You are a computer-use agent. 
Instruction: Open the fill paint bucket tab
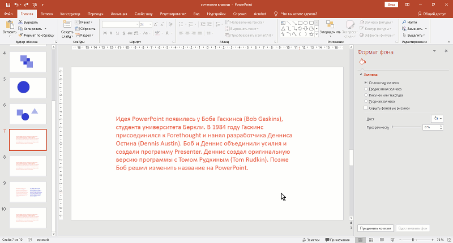362,62
